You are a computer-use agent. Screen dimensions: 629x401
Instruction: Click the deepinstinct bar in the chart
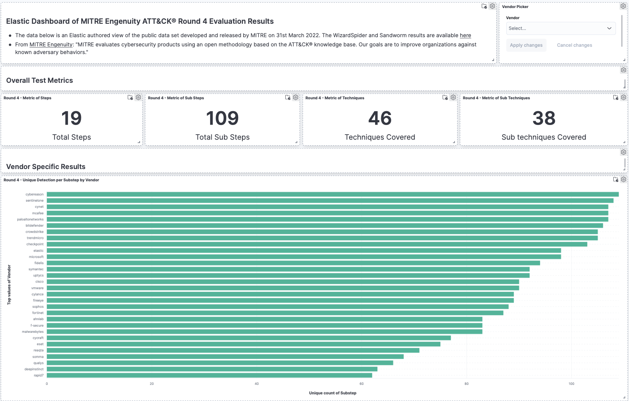tap(212, 369)
